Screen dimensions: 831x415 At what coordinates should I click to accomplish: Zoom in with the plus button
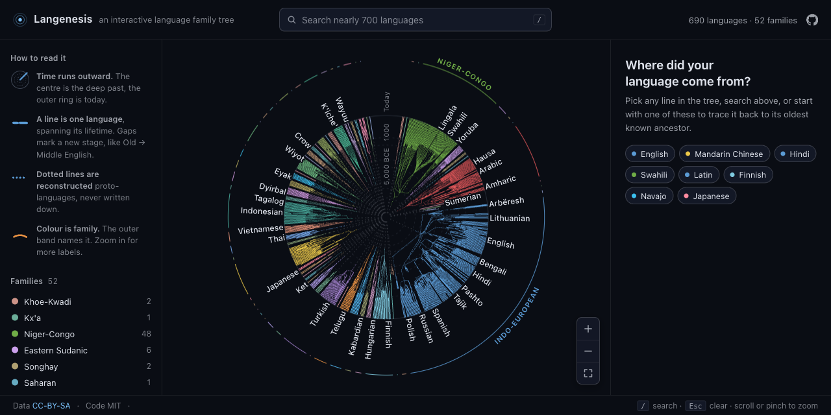(588, 329)
